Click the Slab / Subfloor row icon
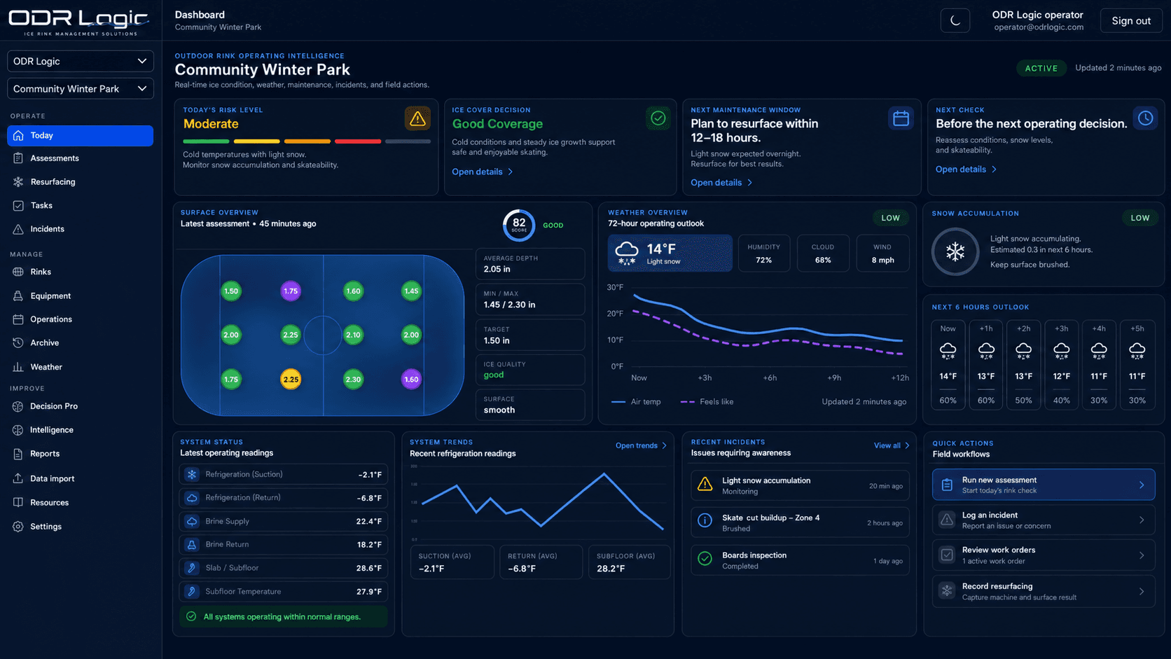1171x659 pixels. (192, 568)
